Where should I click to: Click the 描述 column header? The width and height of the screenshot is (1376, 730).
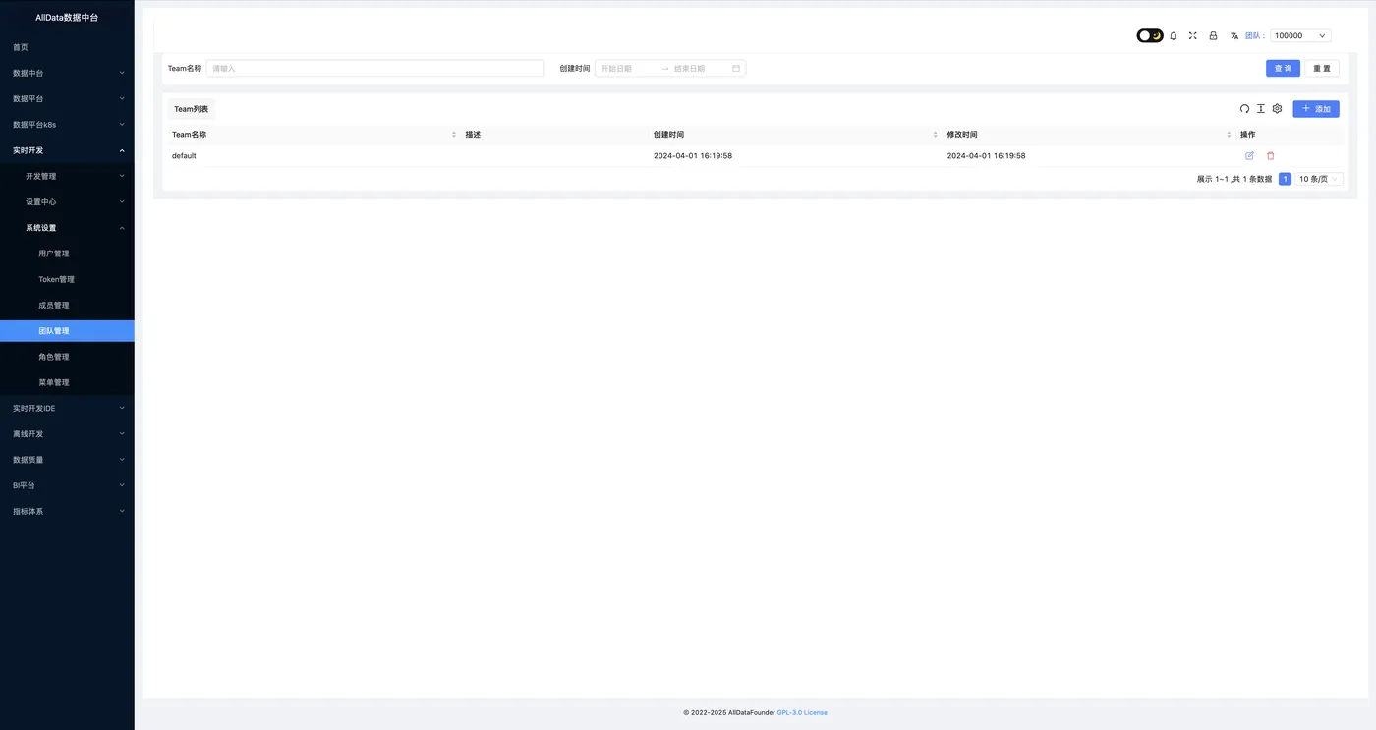click(x=473, y=134)
